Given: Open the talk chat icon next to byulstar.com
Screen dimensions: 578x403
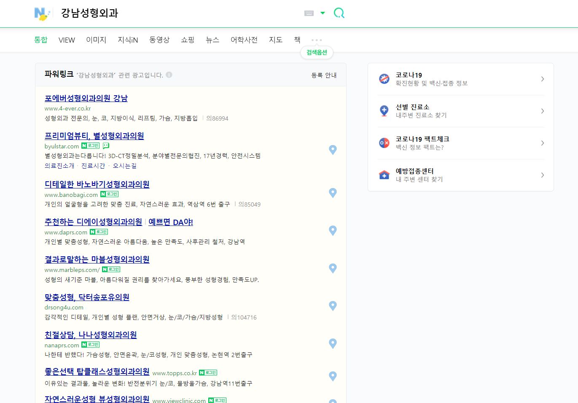Looking at the screenshot, I should coord(106,146).
